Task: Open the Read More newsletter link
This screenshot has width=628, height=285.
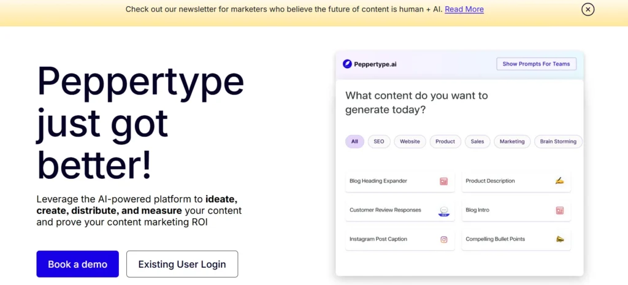Action: click(464, 9)
